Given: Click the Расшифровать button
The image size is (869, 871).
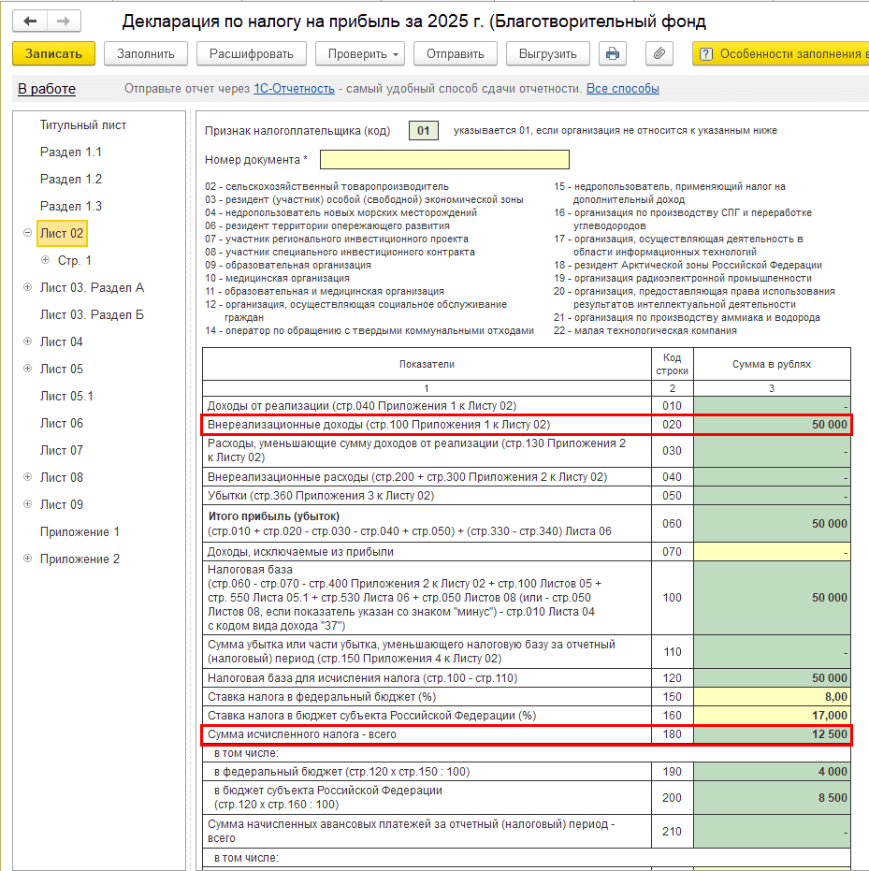Looking at the screenshot, I should [x=252, y=53].
